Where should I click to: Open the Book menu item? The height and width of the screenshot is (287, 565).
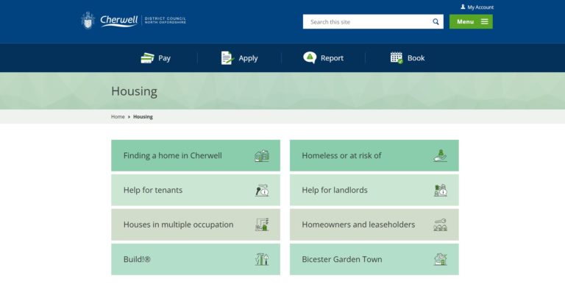(408, 58)
